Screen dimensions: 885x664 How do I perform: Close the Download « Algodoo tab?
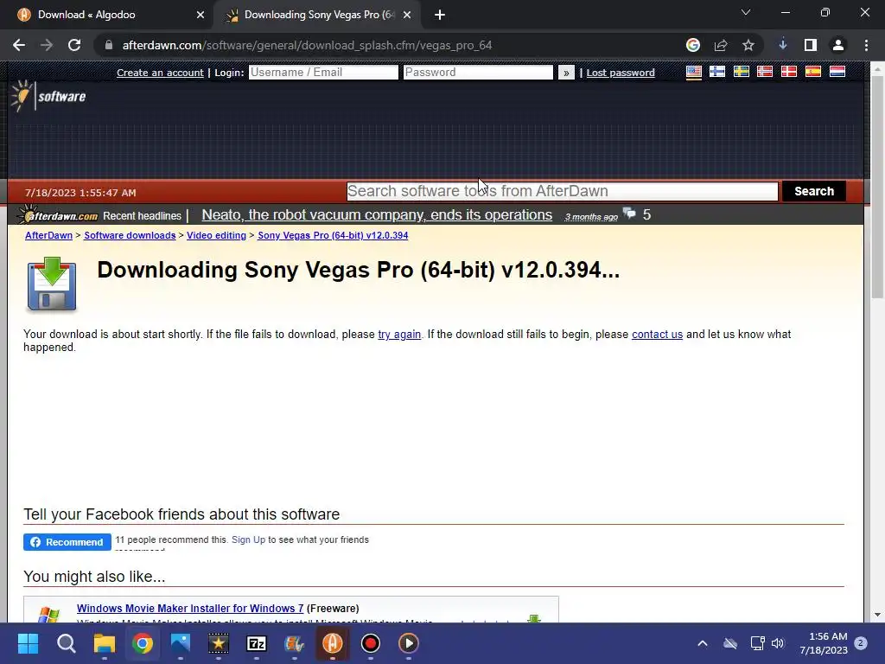point(200,16)
